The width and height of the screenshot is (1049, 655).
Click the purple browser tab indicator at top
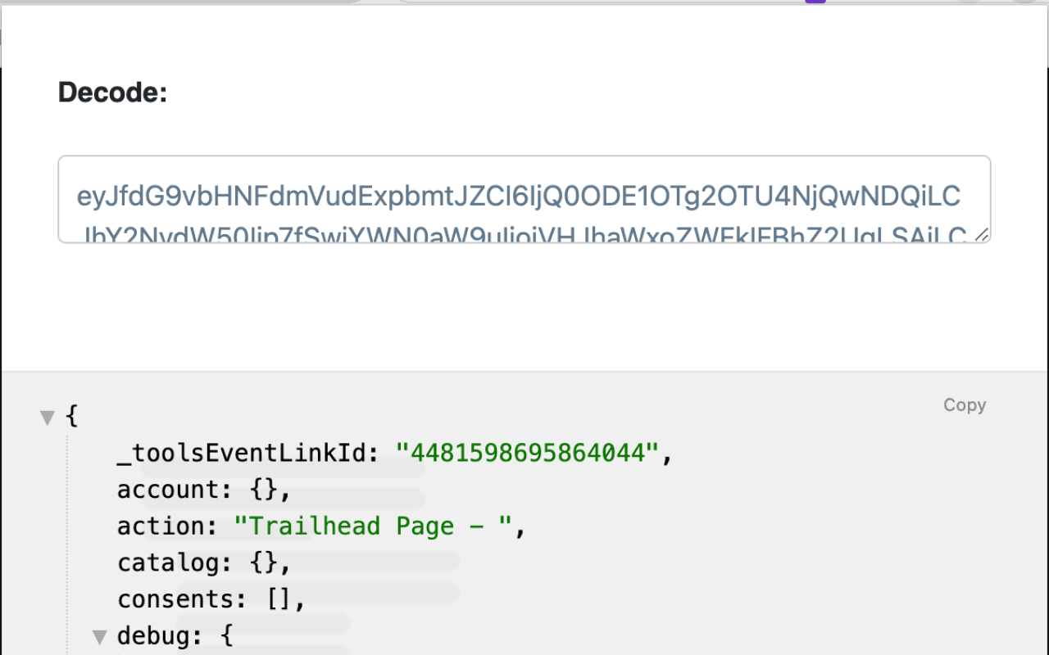tap(815, 2)
